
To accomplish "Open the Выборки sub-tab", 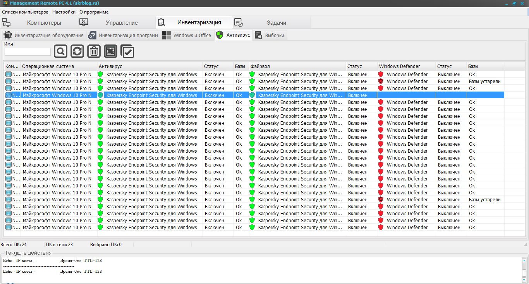I will [275, 36].
